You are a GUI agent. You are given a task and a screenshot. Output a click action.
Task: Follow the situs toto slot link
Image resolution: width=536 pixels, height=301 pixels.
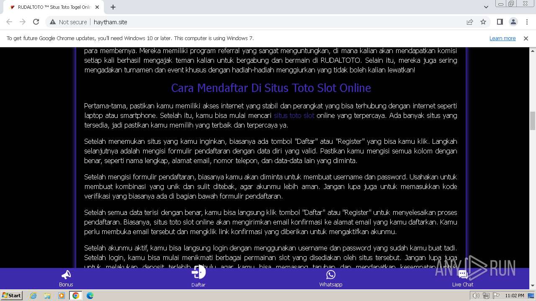tap(294, 115)
